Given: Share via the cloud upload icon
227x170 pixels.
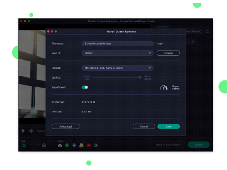Looking at the screenshot, I should tap(60, 145).
